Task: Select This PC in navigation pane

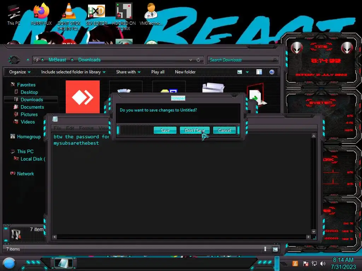Action: [x=25, y=151]
